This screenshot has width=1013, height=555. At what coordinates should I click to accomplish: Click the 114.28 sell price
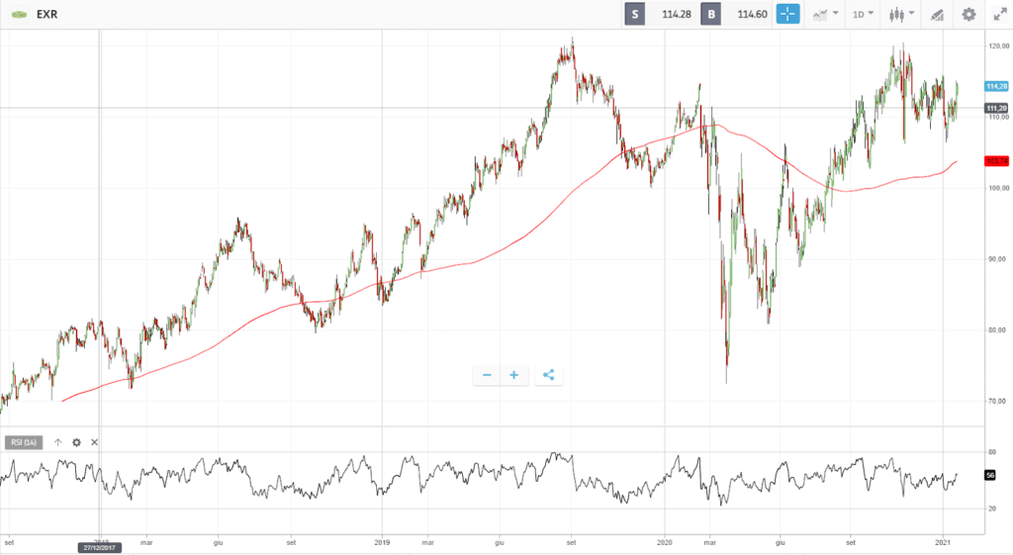[677, 14]
